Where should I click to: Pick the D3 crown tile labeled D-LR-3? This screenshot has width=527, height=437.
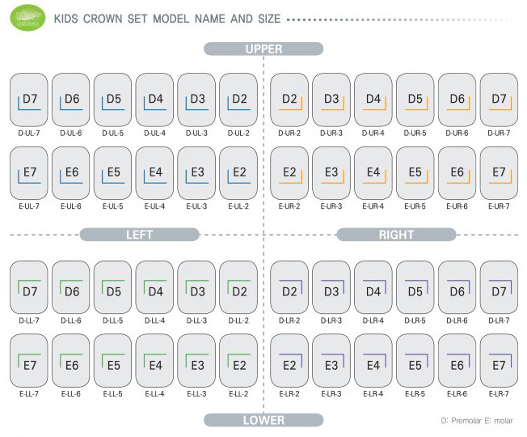(x=331, y=288)
